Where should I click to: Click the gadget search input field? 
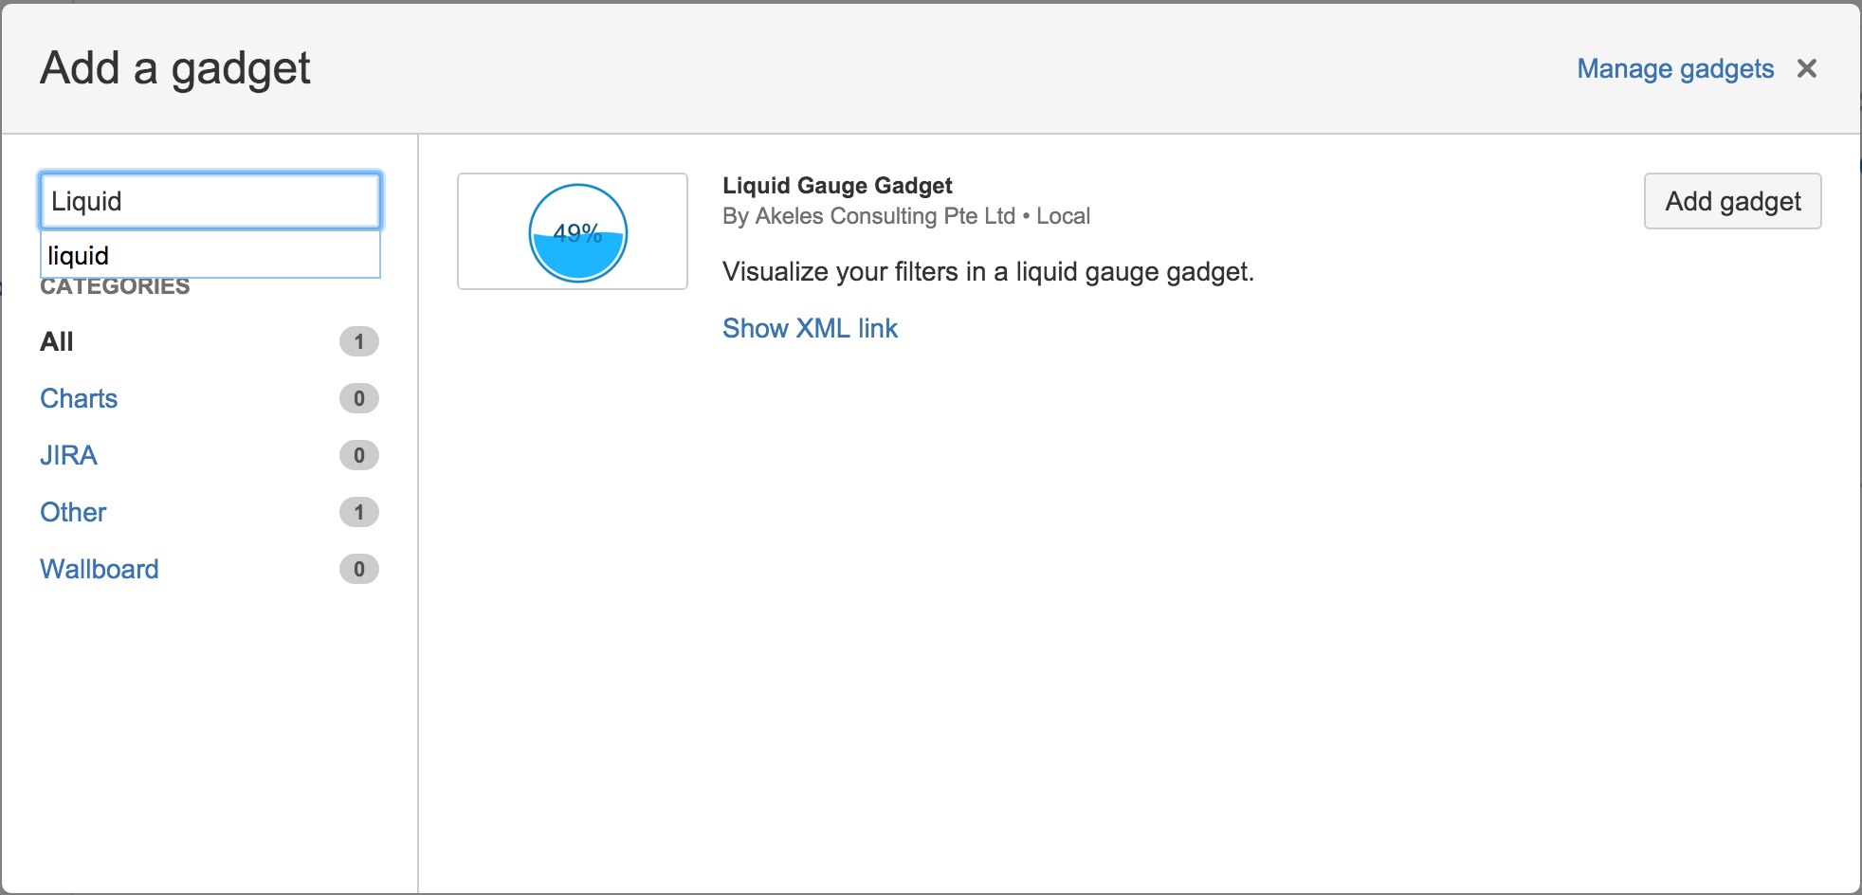tap(210, 200)
